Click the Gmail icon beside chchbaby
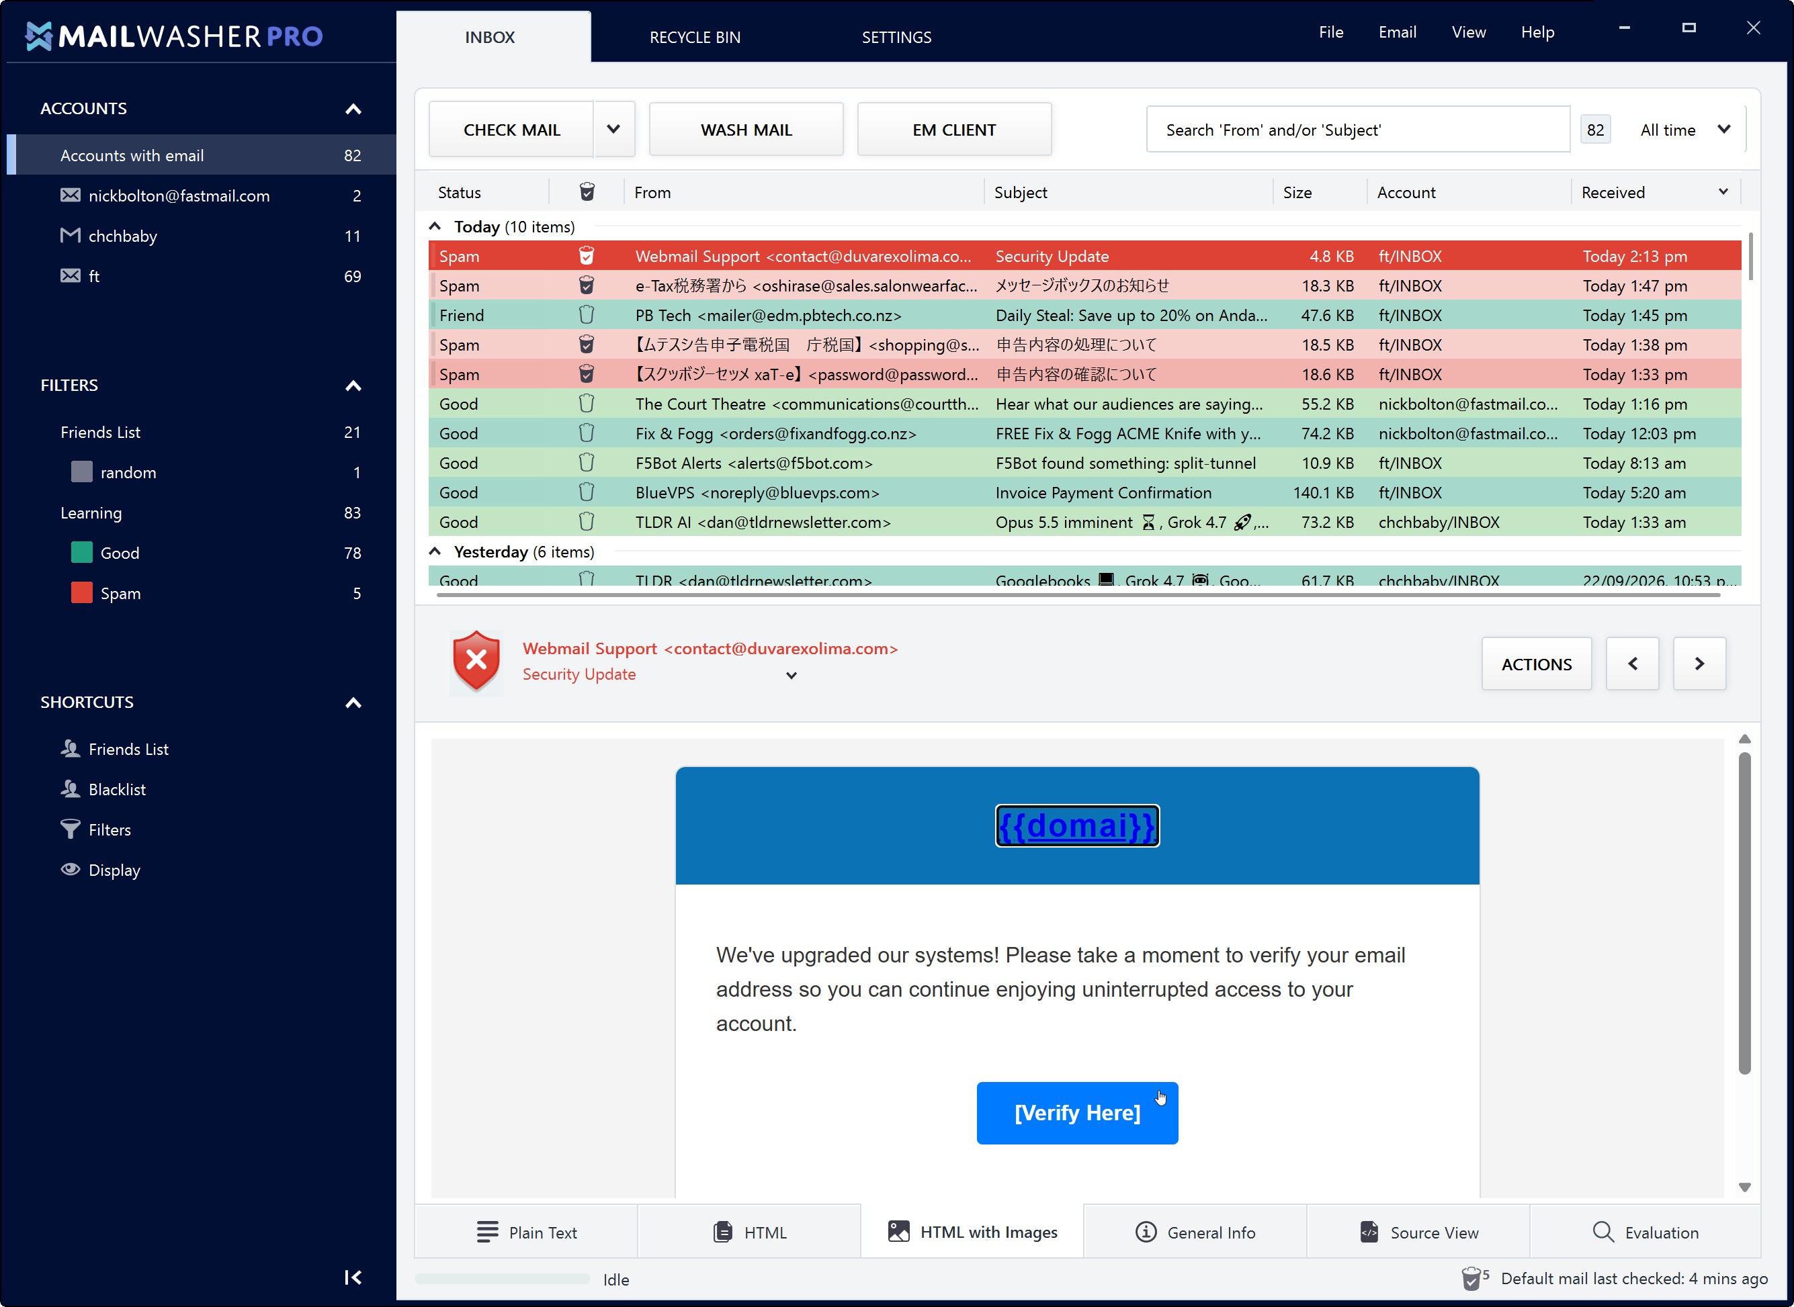This screenshot has height=1307, width=1794. (x=71, y=235)
